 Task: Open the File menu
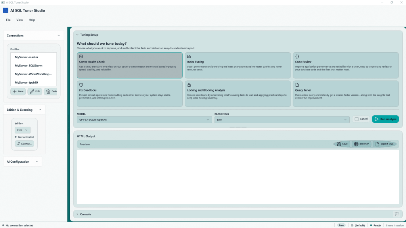8,20
